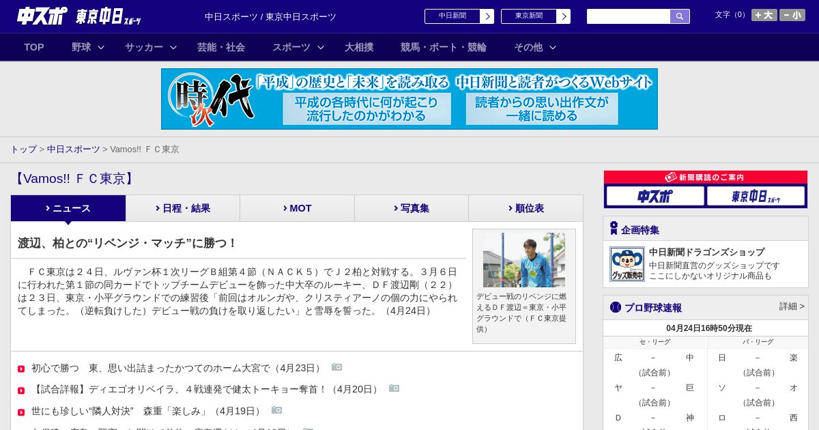Expand the サッカー dropdown chevron

tap(173, 47)
